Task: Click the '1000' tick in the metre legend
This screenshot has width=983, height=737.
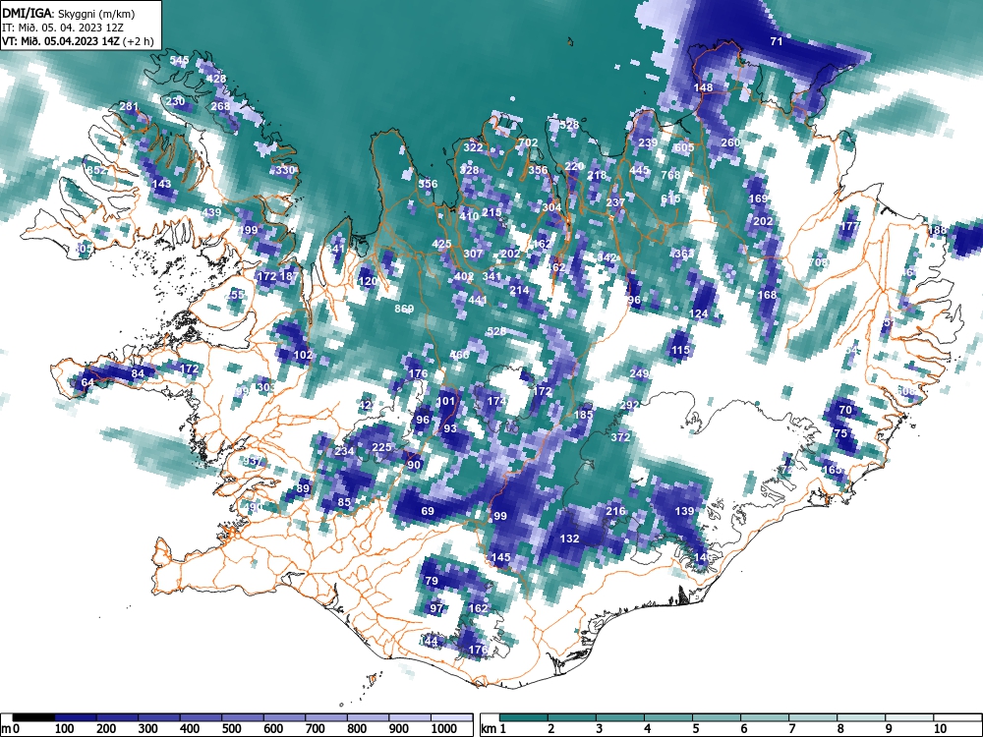Action: (444, 729)
